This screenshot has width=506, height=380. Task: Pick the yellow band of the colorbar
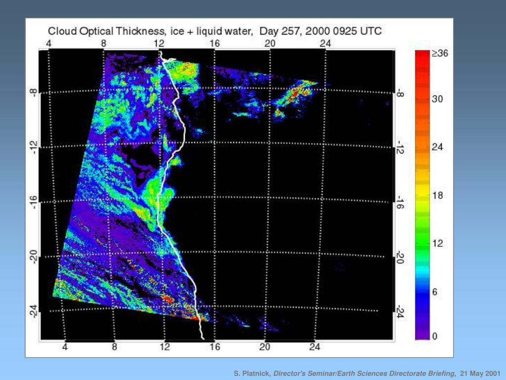(x=422, y=190)
